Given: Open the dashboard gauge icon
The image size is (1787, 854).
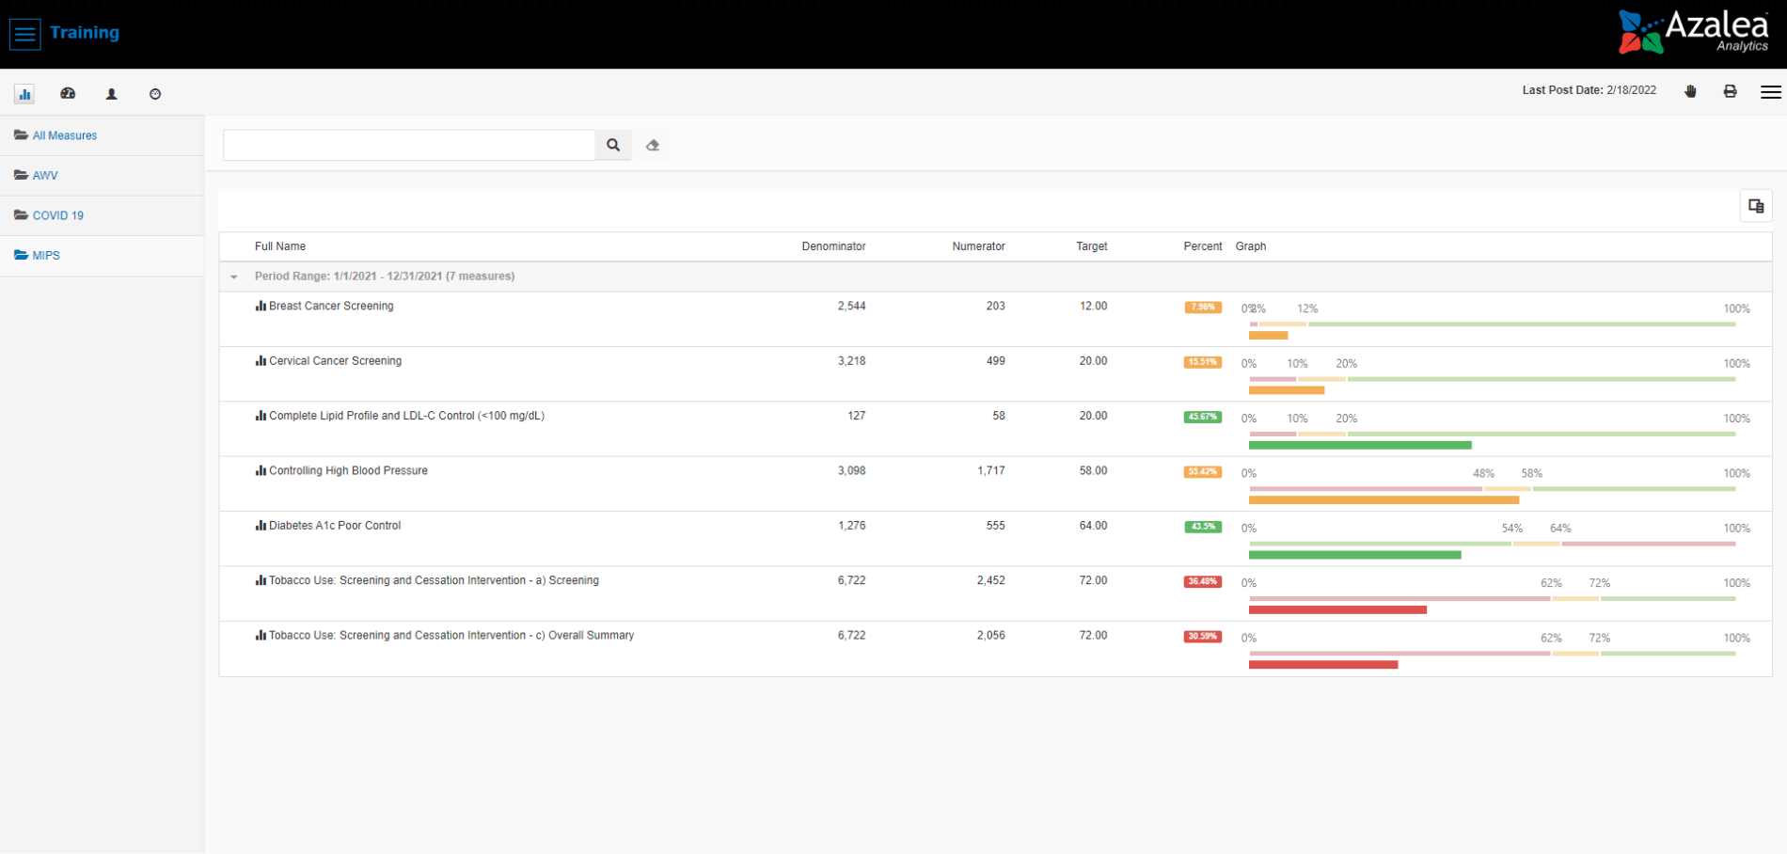Looking at the screenshot, I should point(68,94).
